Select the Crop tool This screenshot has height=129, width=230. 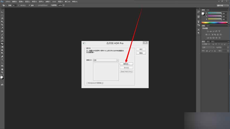2,25
